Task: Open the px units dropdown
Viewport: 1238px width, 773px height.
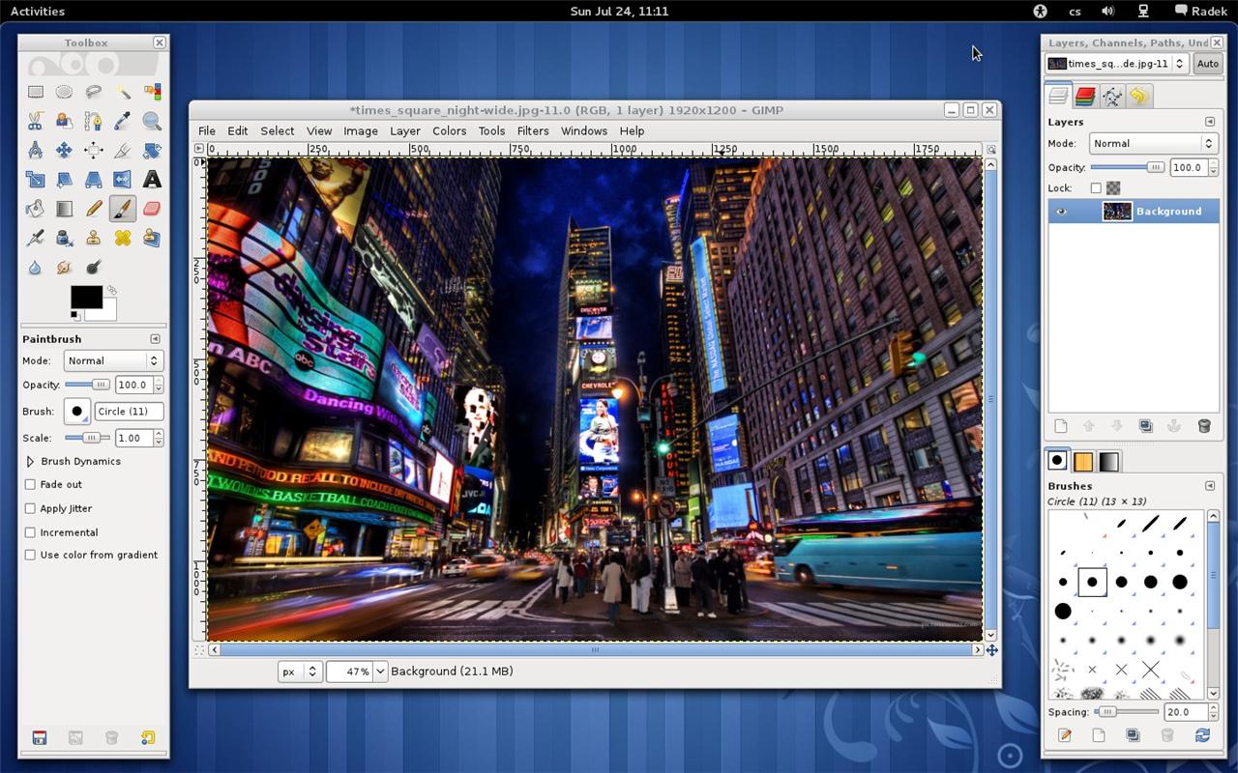Action: 300,672
